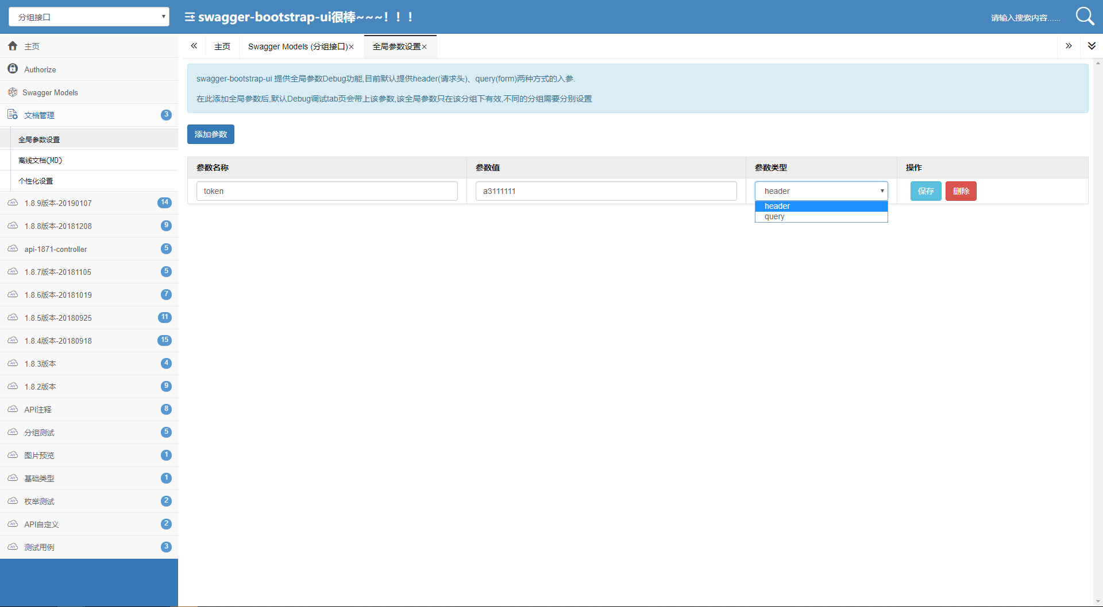Open the 测试用例 group label
The width and height of the screenshot is (1103, 607).
coord(39,547)
